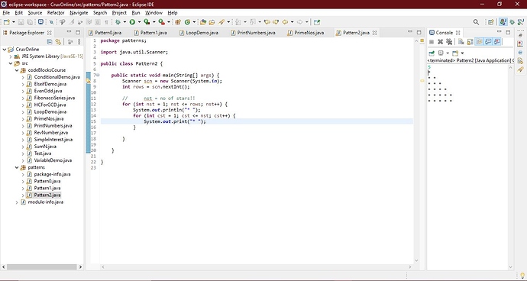527x281 pixels.
Task: Click the flashlight Search toolbar icon
Action: click(x=221, y=22)
